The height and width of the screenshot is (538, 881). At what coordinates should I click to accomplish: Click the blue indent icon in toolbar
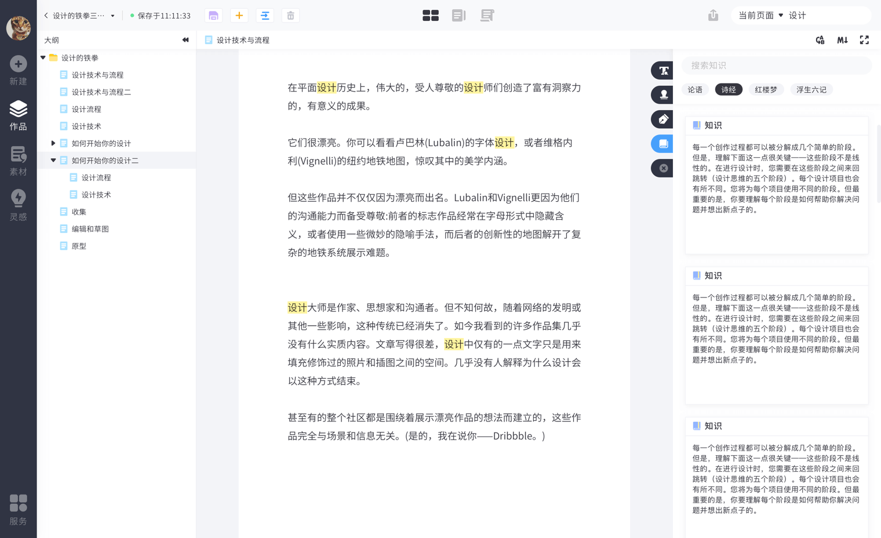265,16
